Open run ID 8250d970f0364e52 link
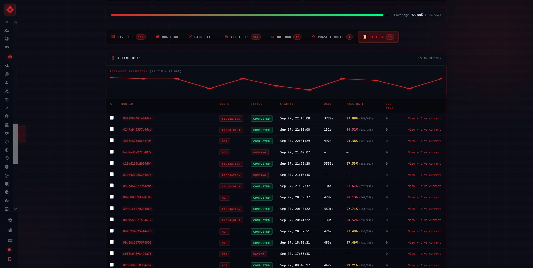This screenshot has width=533, height=268. point(137,265)
